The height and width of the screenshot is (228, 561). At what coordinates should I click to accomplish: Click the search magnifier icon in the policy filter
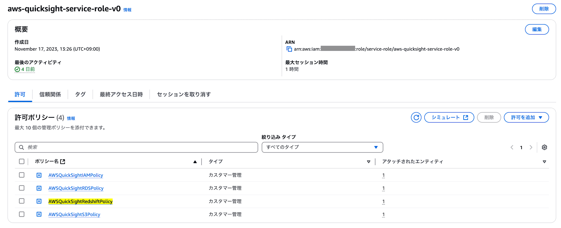coord(21,147)
